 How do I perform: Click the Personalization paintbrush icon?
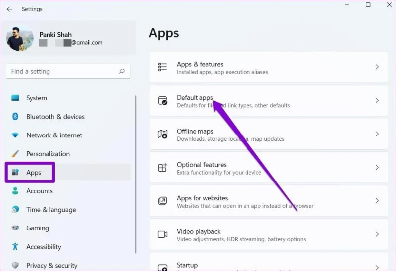15,154
